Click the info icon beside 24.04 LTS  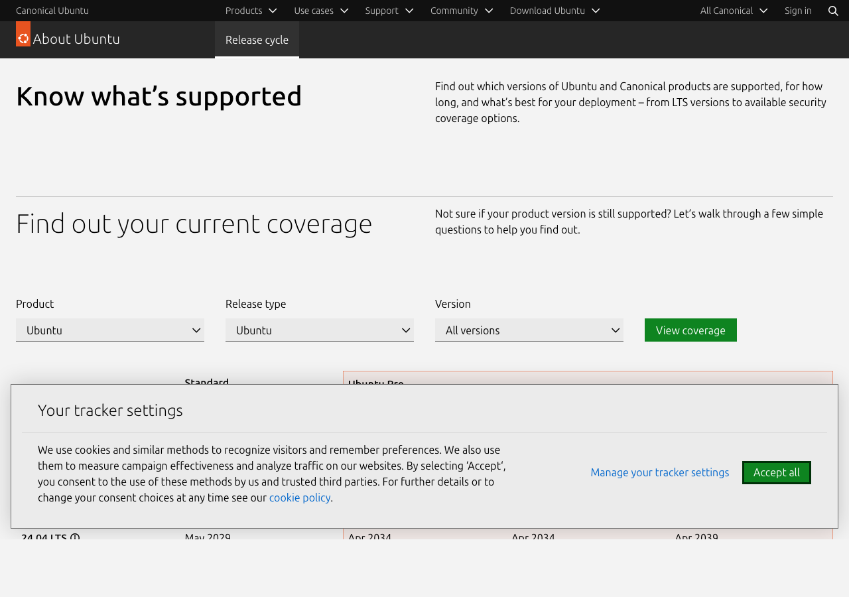[x=75, y=536]
